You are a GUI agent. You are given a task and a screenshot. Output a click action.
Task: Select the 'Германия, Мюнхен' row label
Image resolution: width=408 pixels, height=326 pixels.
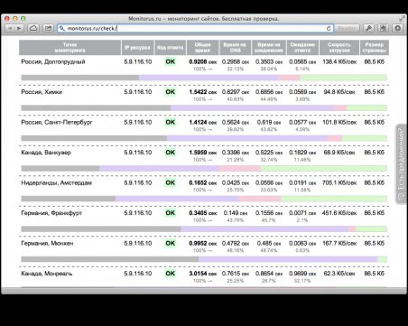point(47,243)
